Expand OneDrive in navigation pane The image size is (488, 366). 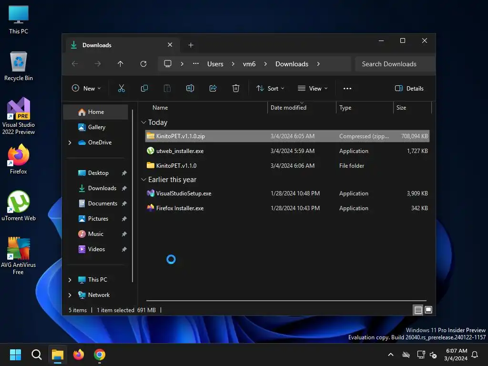tap(70, 142)
